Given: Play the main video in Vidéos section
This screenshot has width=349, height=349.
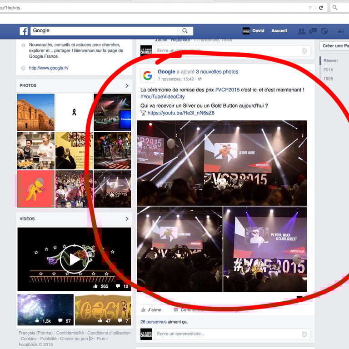Looking at the screenshot, I should pyautogui.click(x=75, y=259).
